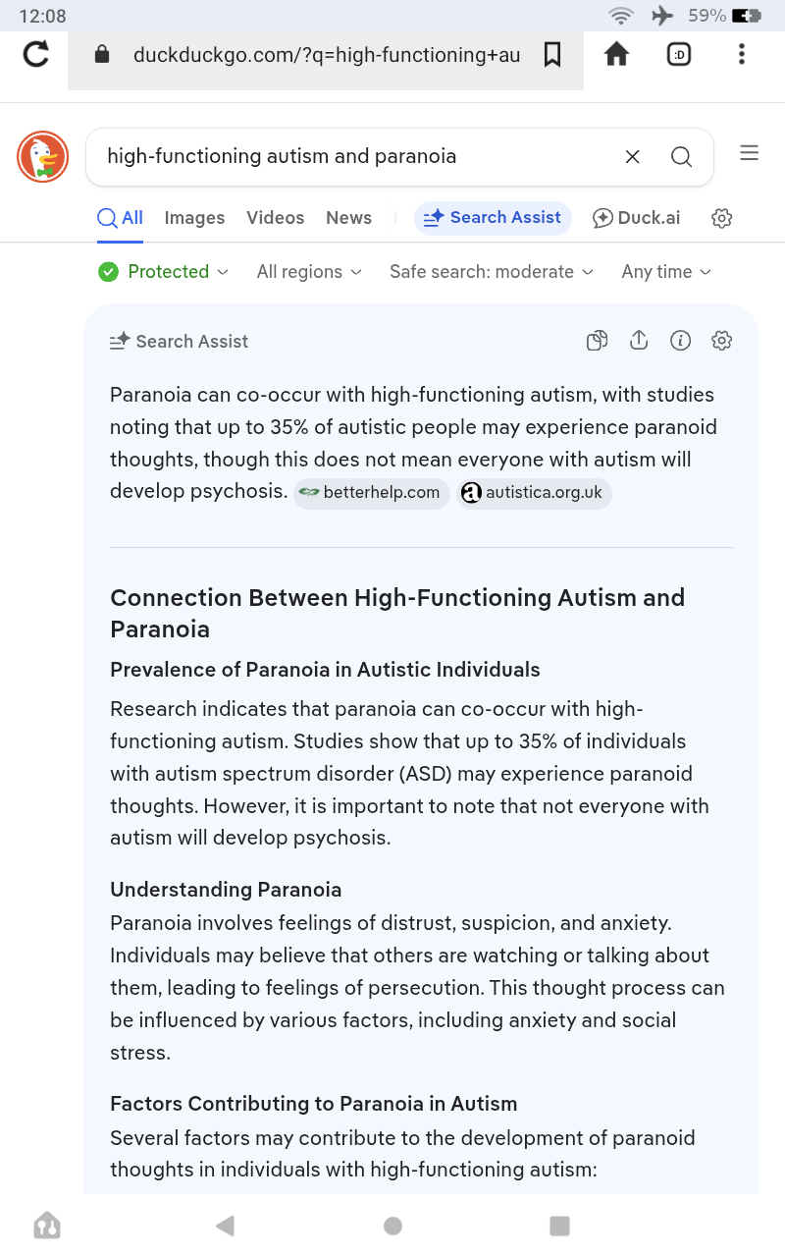
Task: Open the All regions dropdown
Action: [x=309, y=272]
